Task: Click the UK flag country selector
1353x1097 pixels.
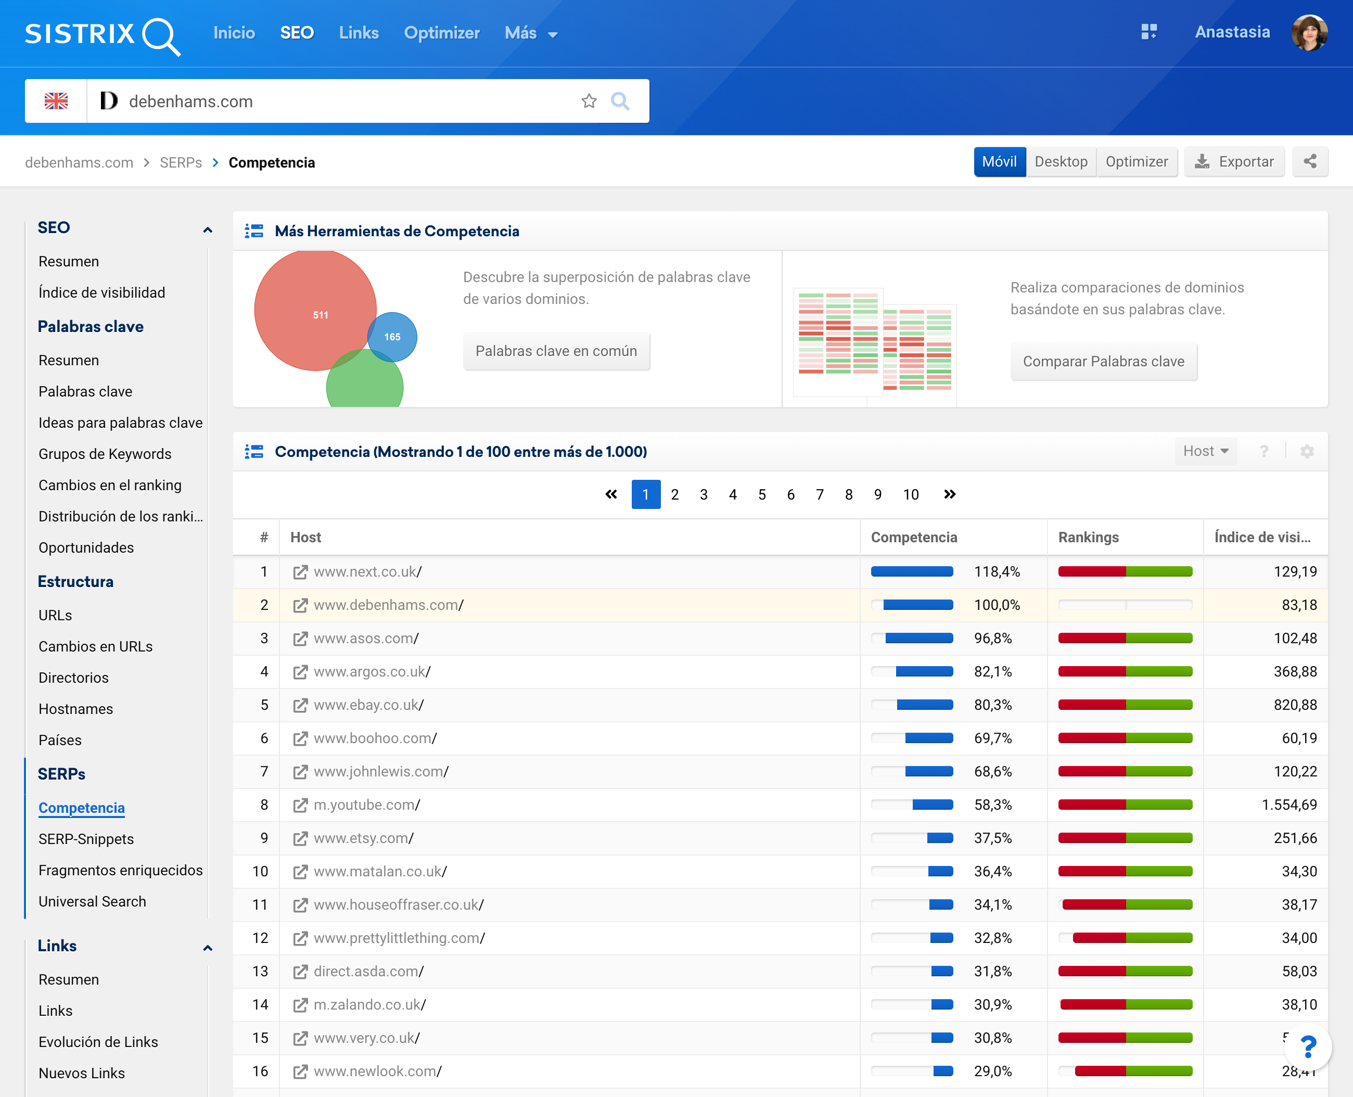Action: click(x=56, y=101)
